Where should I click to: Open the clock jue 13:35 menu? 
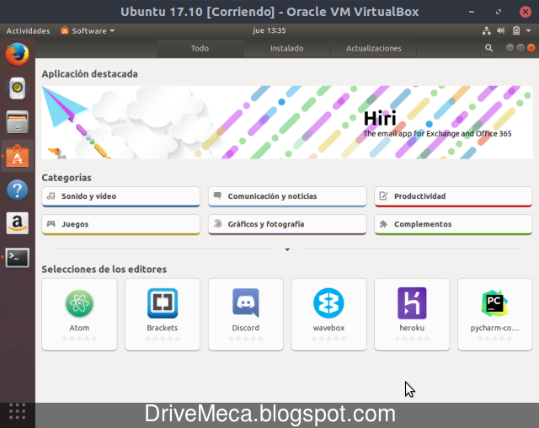click(x=269, y=30)
